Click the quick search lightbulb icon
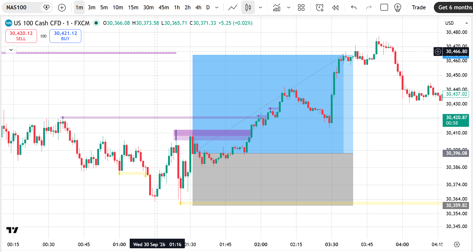Image resolution: width=473 pixels, height=252 pixels. (x=398, y=7)
